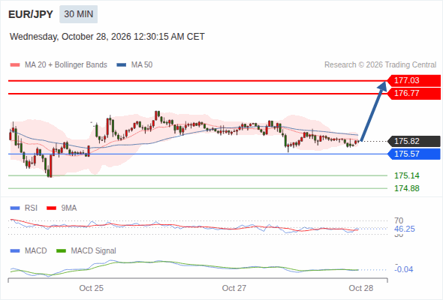The height and width of the screenshot is (300, 443).
Task: Click the RSI value 46.25
Action: (x=405, y=229)
